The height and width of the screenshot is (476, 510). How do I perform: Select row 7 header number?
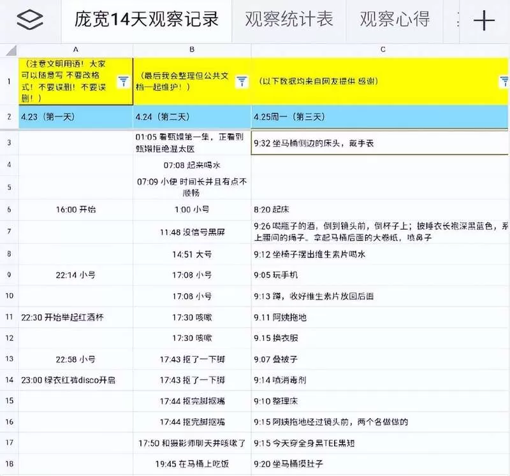(9, 231)
